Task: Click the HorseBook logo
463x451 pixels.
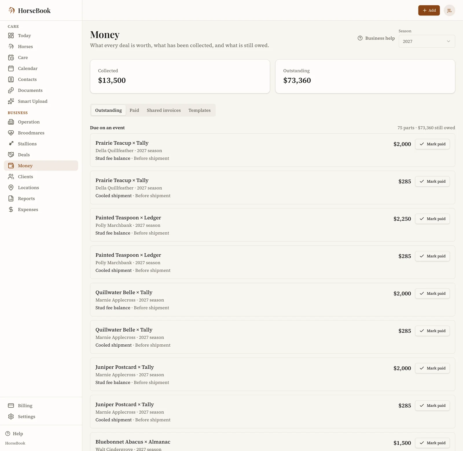Action: (29, 11)
